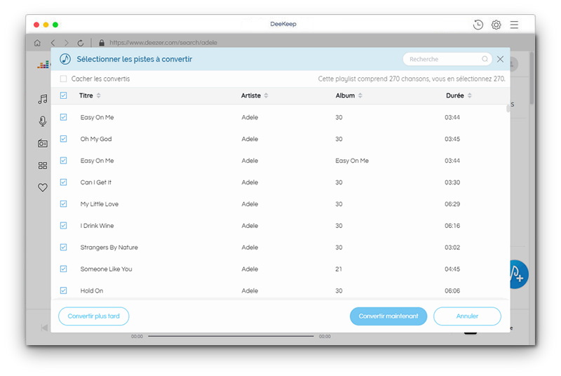Sort tracks by Artiste column arrows

tap(266, 95)
